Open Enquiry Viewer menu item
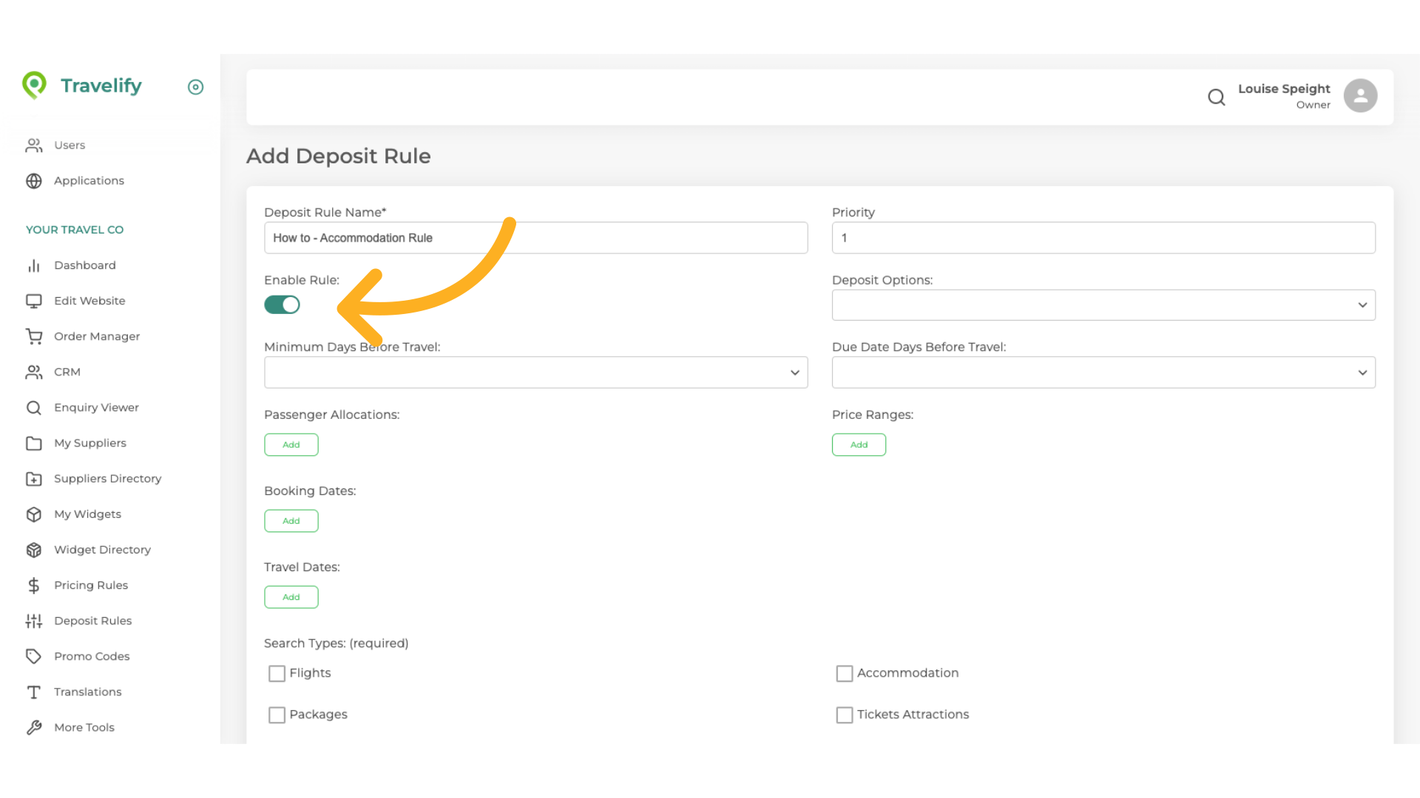Screen dimensions: 1420x798 coord(96,407)
